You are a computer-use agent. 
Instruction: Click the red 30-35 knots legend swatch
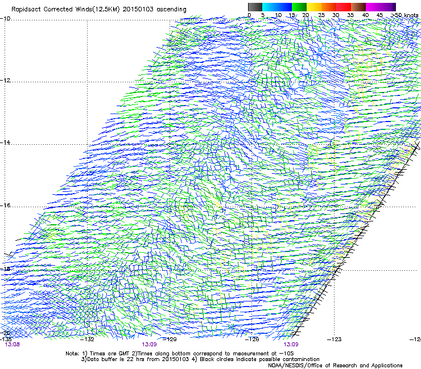coord(344,7)
